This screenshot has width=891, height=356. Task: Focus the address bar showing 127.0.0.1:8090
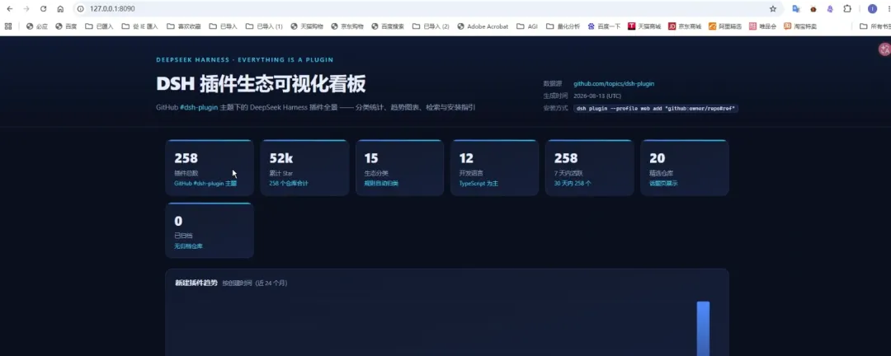pos(421,9)
